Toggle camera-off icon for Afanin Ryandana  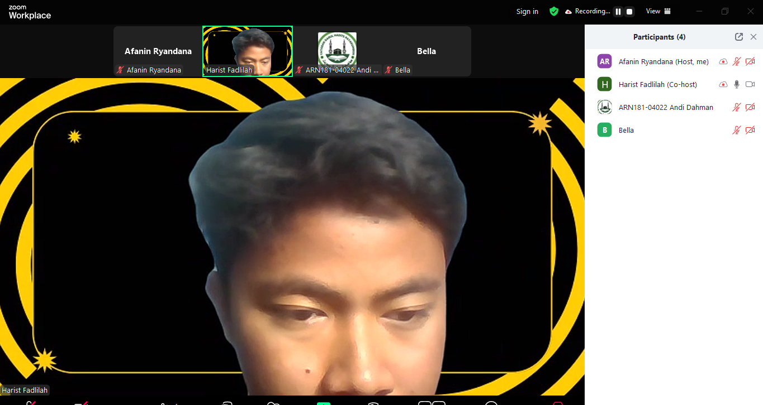click(x=750, y=61)
